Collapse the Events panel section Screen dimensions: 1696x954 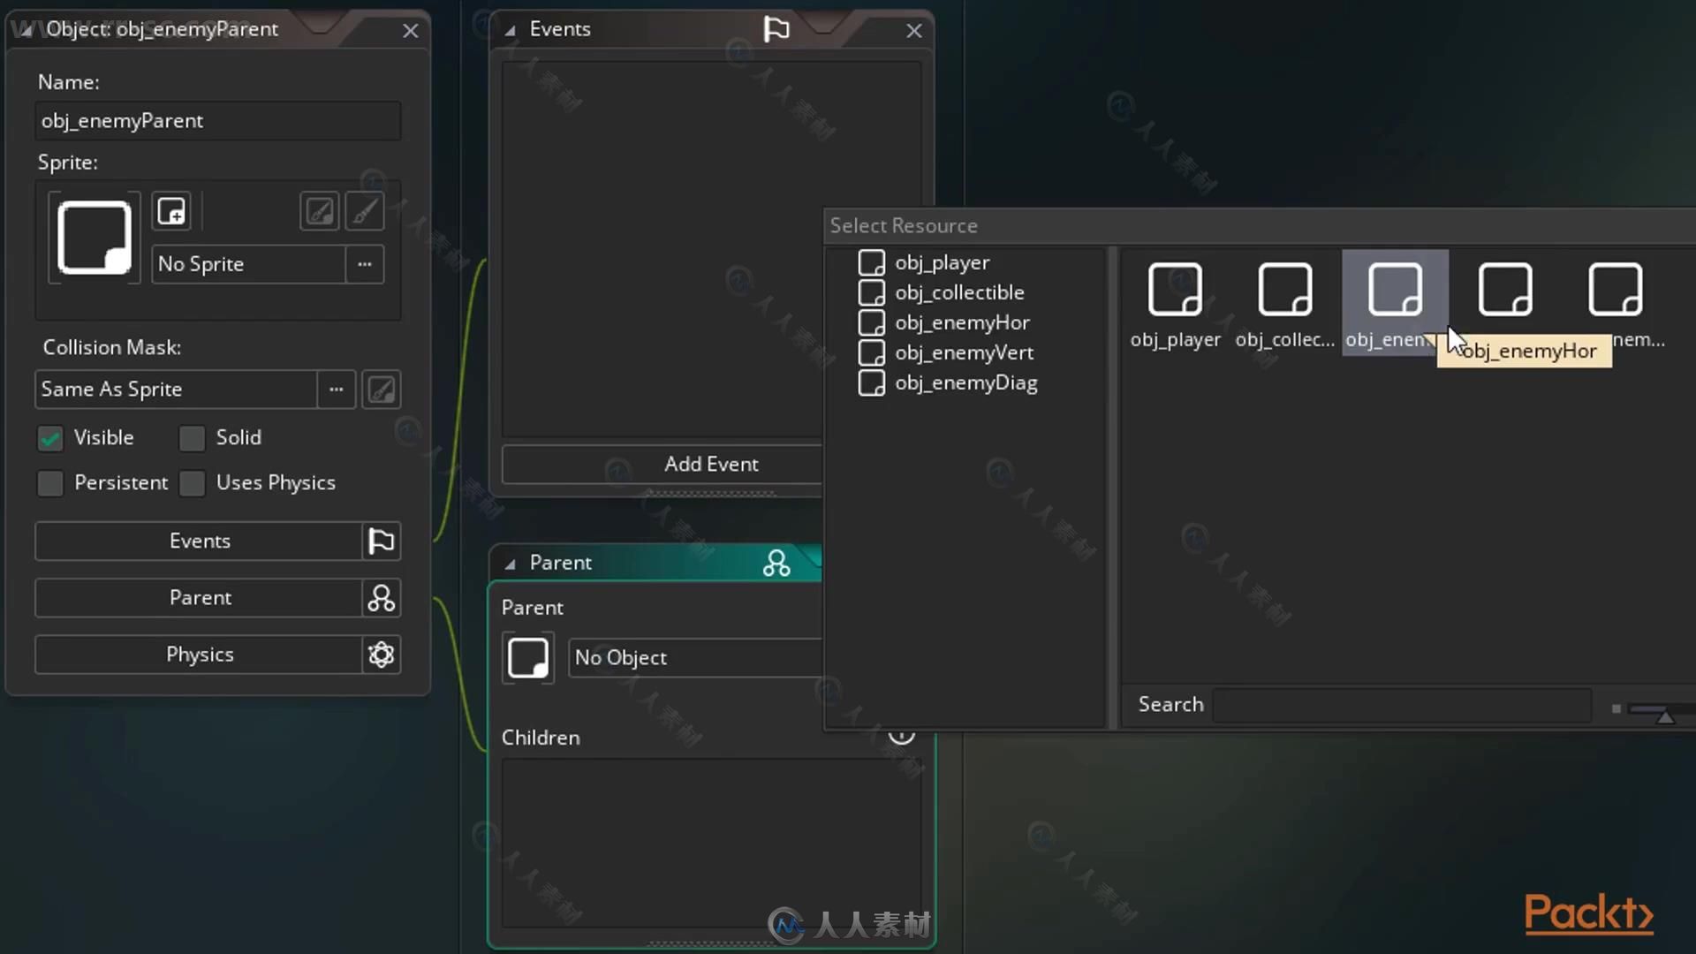click(x=509, y=29)
